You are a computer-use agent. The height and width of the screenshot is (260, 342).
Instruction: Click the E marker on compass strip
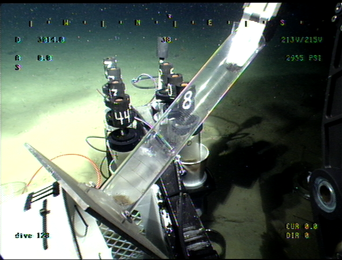[210, 23]
